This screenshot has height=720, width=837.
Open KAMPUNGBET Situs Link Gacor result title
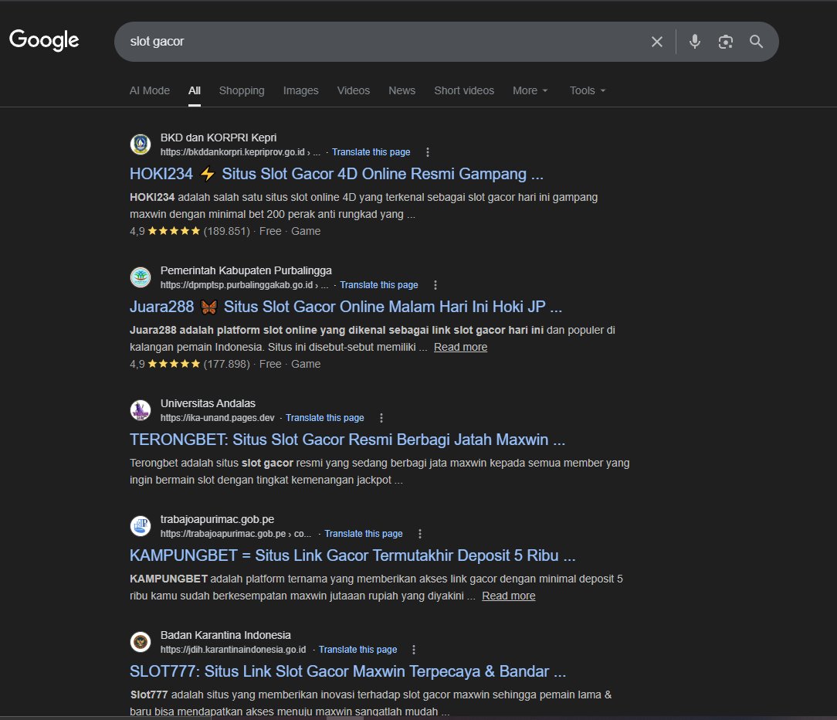click(353, 556)
